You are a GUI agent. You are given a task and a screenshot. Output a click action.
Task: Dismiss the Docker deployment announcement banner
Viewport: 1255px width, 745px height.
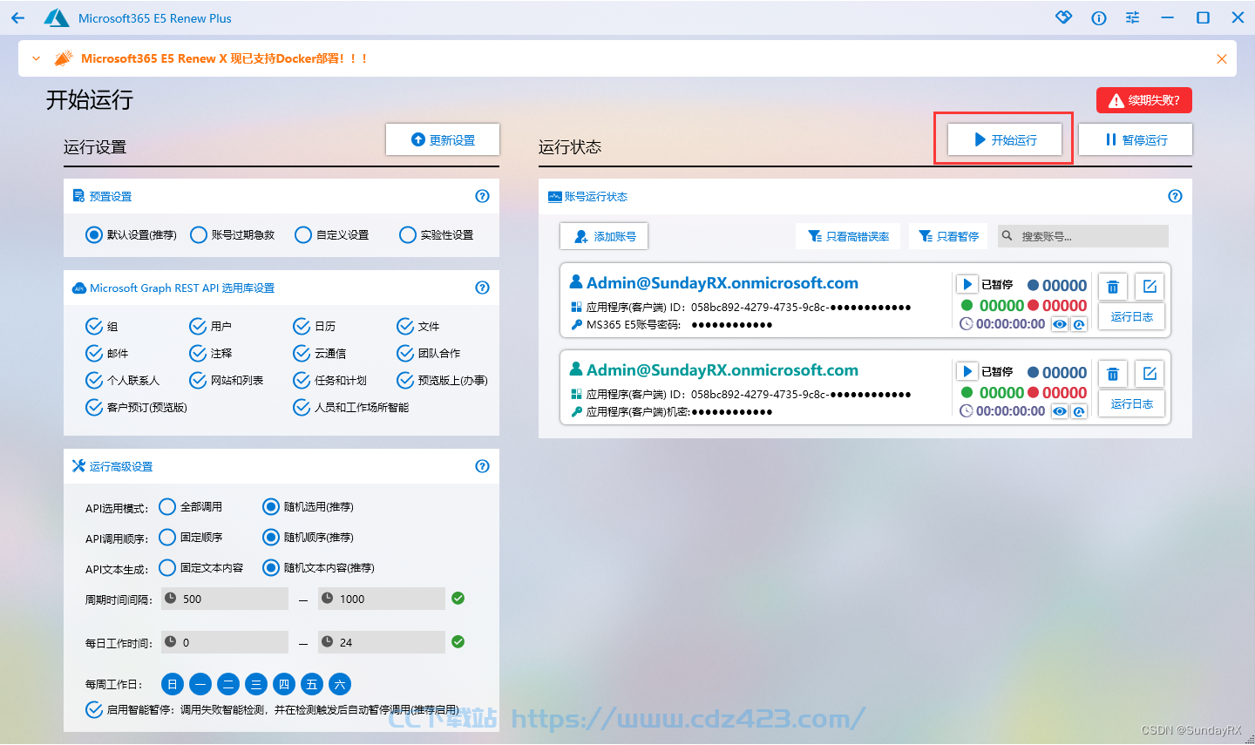1222,59
